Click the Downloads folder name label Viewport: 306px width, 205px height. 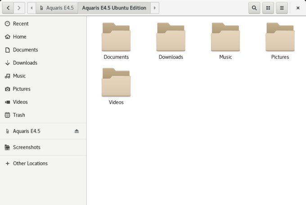click(171, 57)
